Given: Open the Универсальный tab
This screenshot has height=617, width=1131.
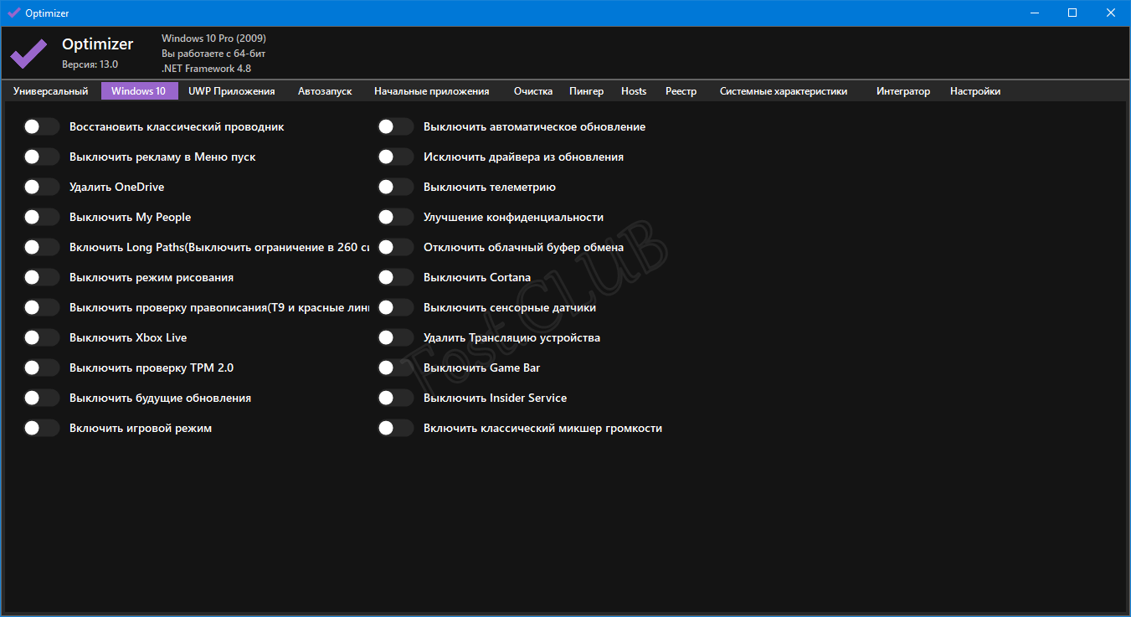Looking at the screenshot, I should (51, 91).
